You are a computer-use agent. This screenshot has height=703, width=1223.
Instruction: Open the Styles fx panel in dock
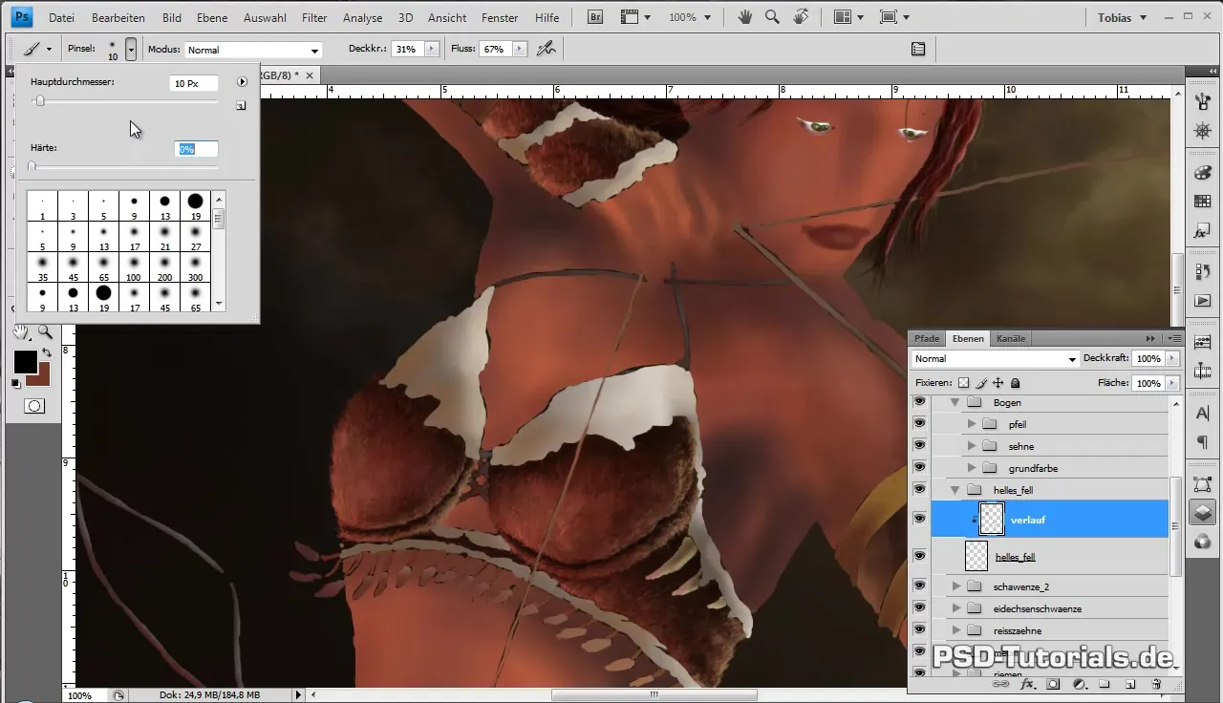click(1203, 231)
